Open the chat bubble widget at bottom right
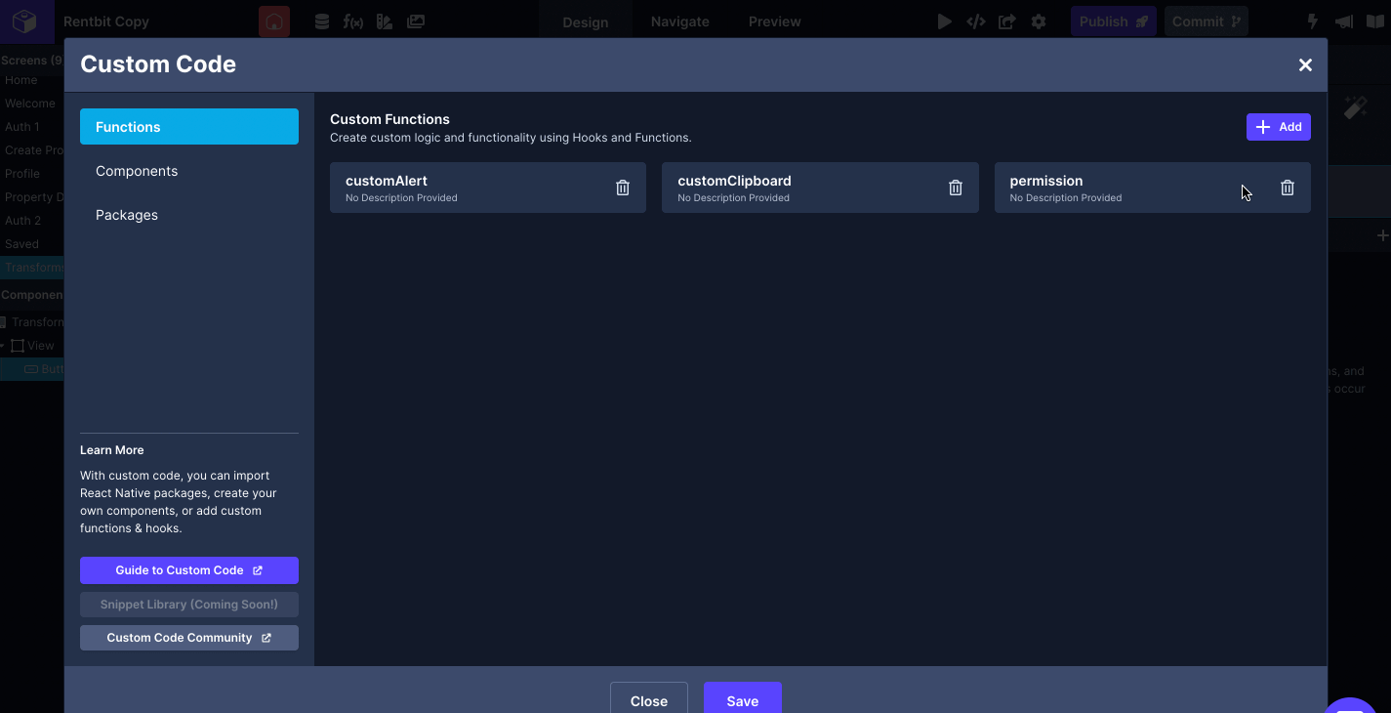This screenshot has width=1391, height=713. 1351,705
